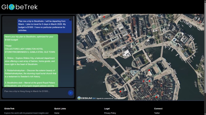The width and height of the screenshot is (206, 115).
Task: Click the item 2 Riddarholmskyrkan description
Action: [x=30, y=73]
